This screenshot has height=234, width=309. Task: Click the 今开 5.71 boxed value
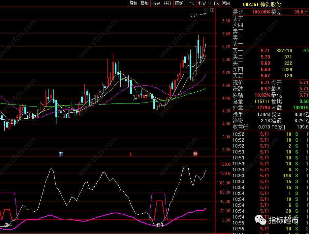tap(304, 82)
